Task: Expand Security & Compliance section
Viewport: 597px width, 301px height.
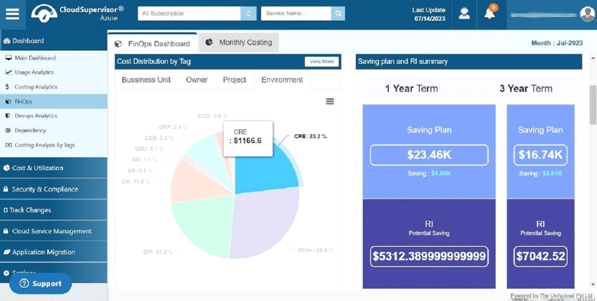Action: click(54, 189)
